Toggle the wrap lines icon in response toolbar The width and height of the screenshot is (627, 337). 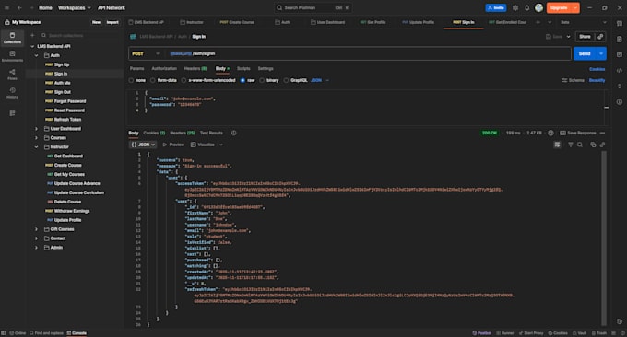point(557,145)
